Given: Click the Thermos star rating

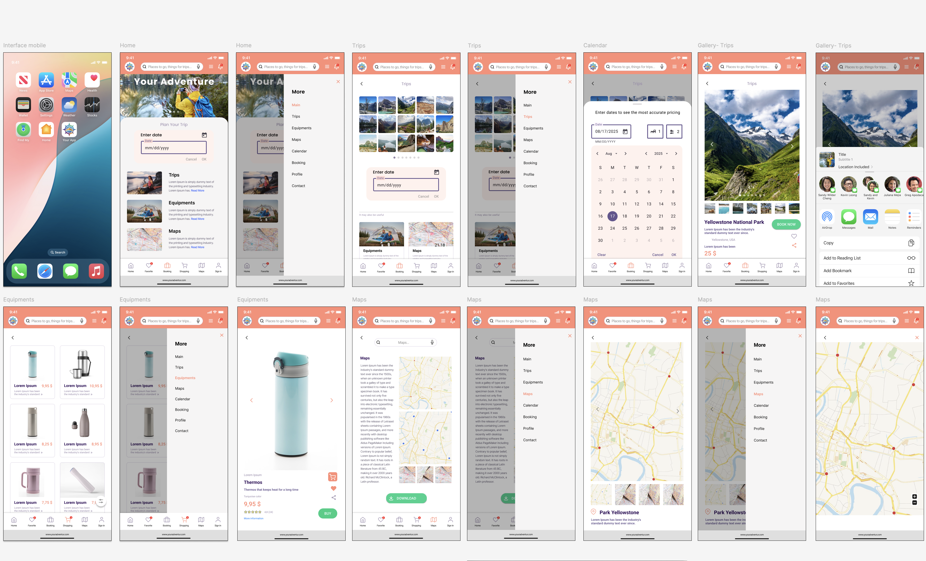Looking at the screenshot, I should [x=252, y=512].
